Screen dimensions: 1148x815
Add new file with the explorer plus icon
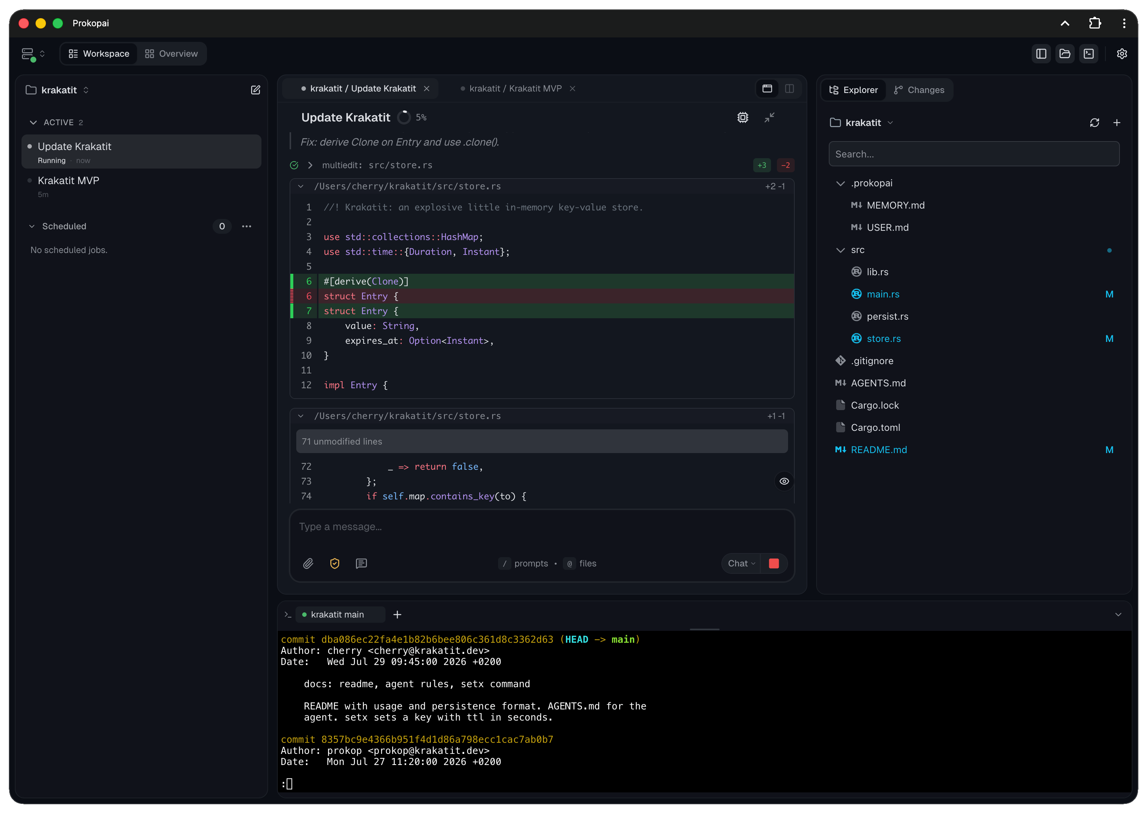point(1117,123)
